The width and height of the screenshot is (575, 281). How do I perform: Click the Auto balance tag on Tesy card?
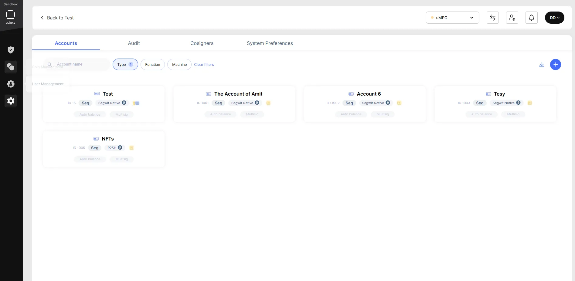pos(481,114)
